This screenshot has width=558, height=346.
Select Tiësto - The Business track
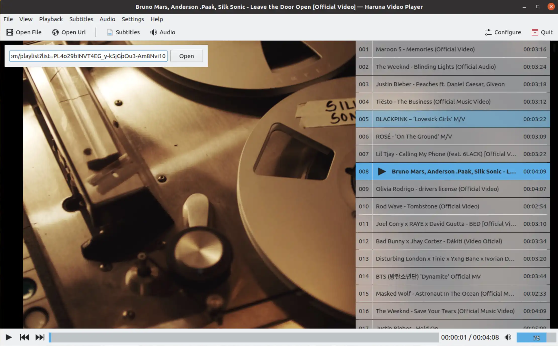(453, 102)
